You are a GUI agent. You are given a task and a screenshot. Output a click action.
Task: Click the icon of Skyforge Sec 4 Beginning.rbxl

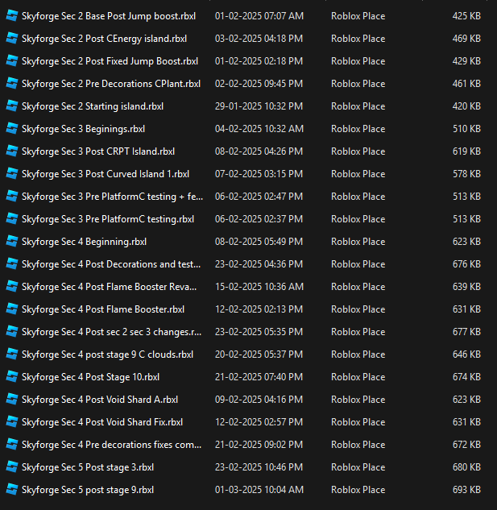click(12, 242)
